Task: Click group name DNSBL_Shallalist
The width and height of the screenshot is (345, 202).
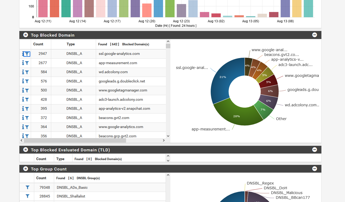Action: (x=71, y=196)
